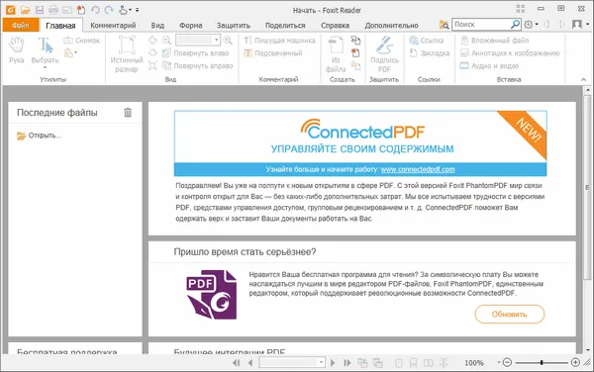
Task: Click the zoom slider in the status bar
Action: coord(542,362)
